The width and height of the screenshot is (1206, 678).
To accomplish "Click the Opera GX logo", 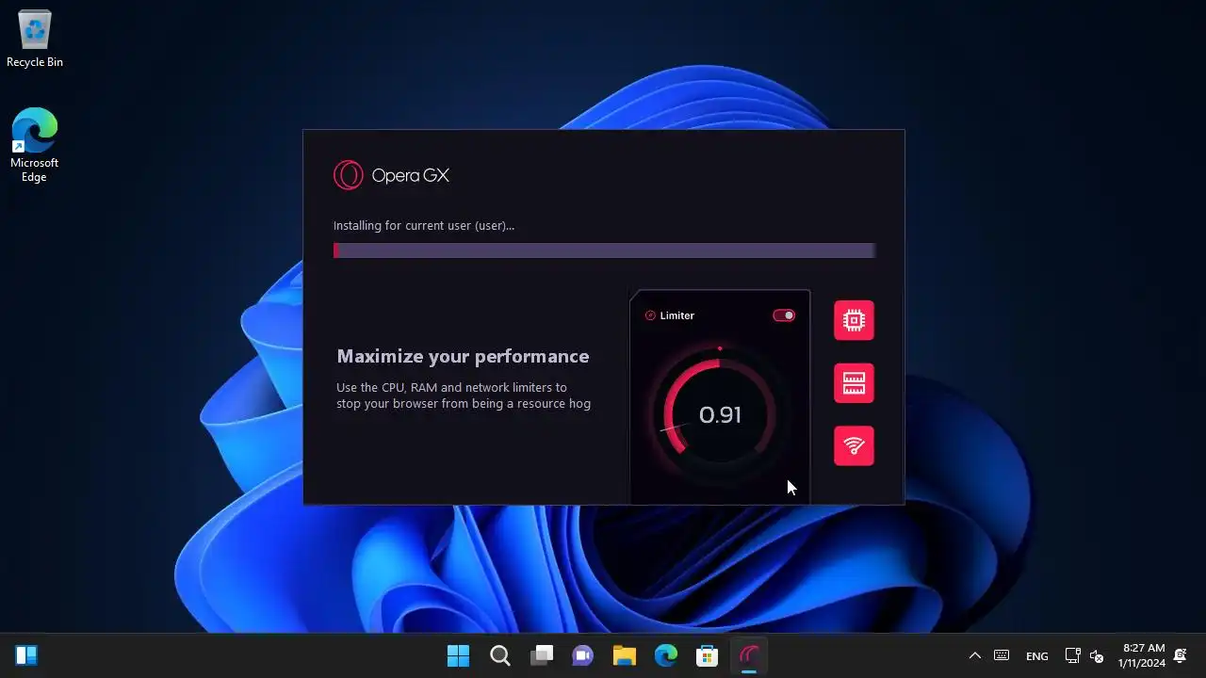I will (x=391, y=175).
